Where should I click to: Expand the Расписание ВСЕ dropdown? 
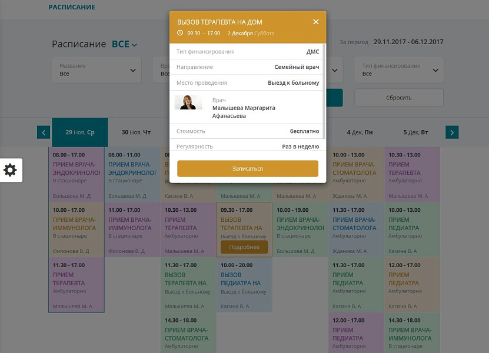(x=125, y=44)
